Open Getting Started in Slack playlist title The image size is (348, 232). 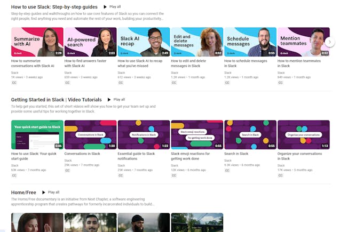56,99
